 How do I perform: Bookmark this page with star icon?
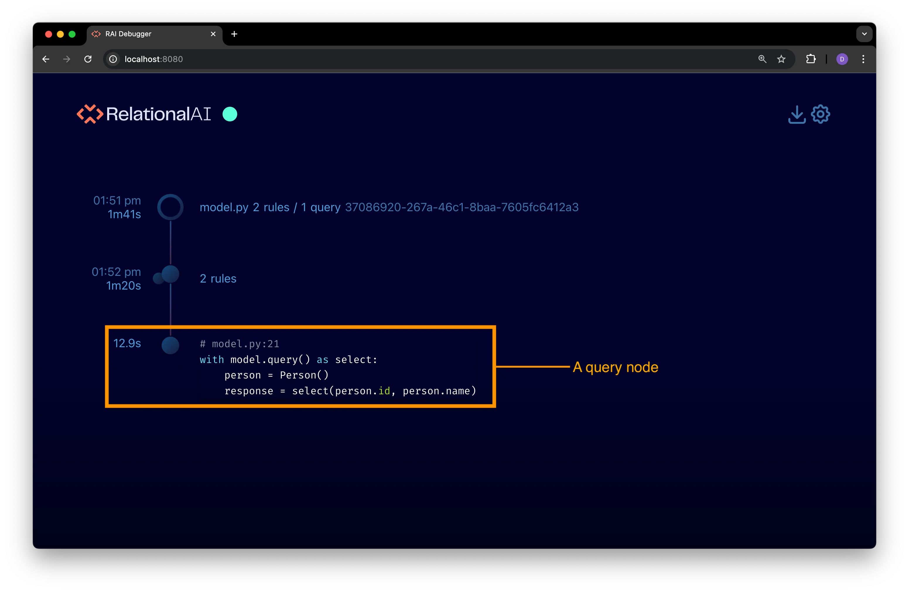point(781,59)
